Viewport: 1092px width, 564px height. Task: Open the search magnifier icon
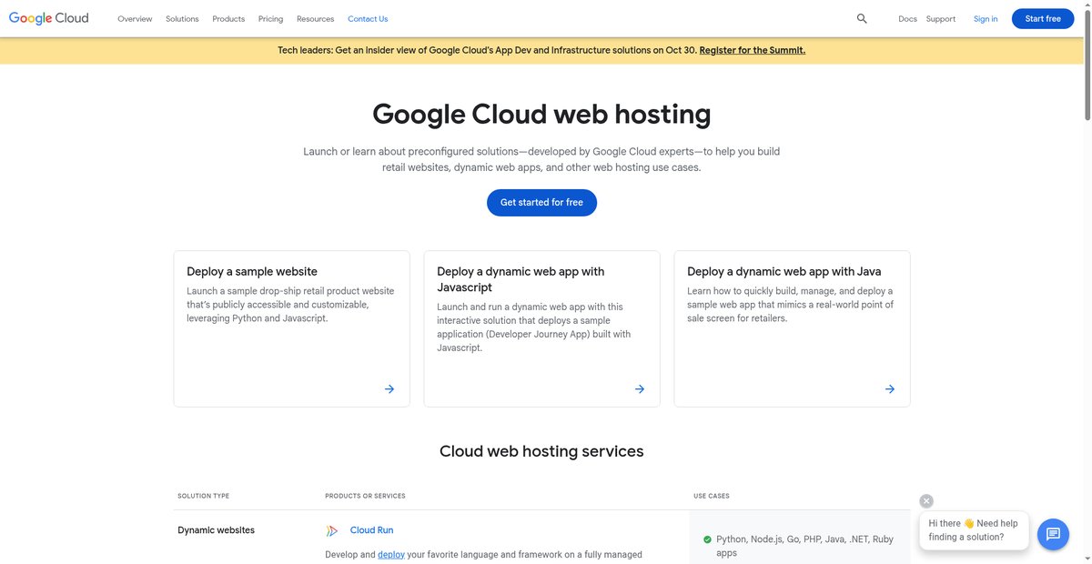(862, 18)
